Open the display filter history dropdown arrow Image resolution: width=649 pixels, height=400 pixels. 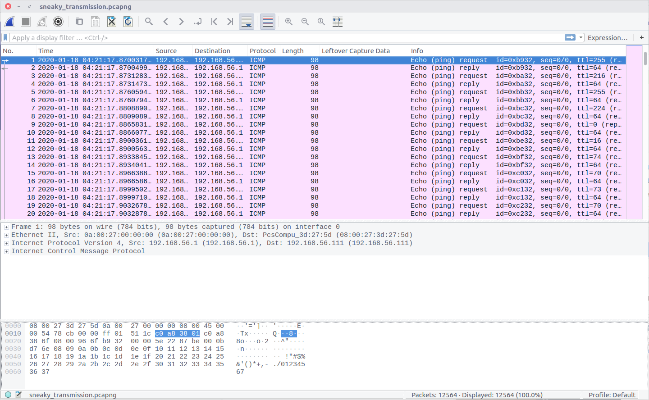[581, 38]
